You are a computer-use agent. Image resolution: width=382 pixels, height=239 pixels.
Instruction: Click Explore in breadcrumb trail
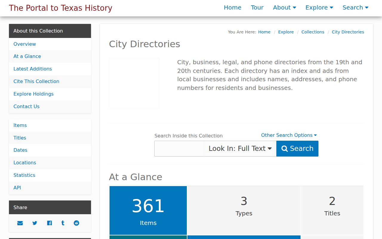click(x=286, y=32)
